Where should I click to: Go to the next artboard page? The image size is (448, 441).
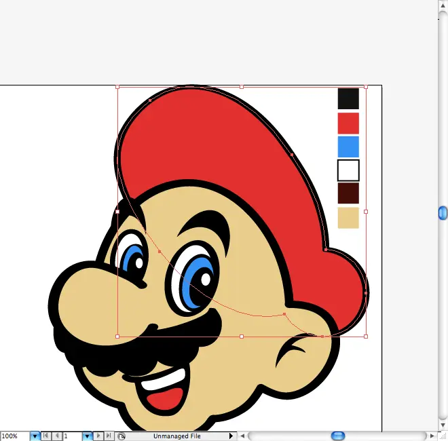point(98,436)
